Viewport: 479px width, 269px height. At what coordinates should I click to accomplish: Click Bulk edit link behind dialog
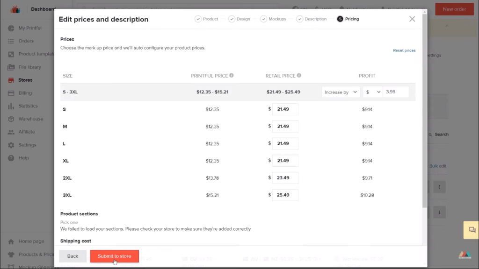tap(438, 166)
